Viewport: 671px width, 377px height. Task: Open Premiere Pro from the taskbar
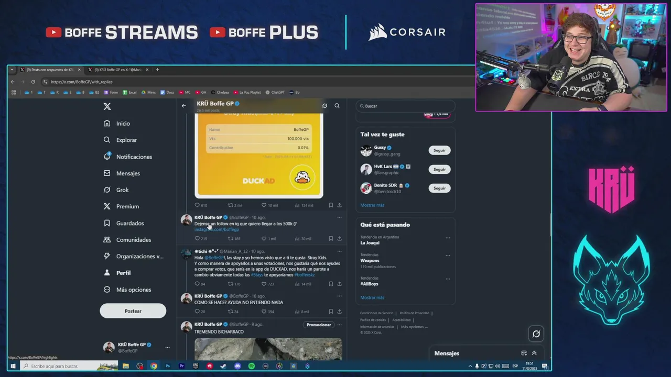point(181,366)
